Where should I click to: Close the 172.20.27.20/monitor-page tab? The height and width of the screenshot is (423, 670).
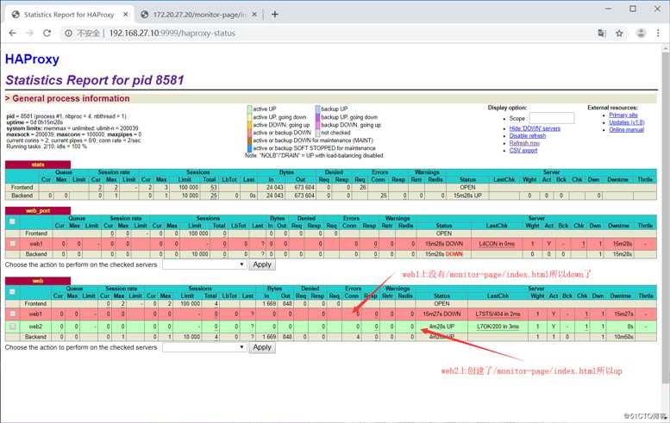click(x=254, y=14)
